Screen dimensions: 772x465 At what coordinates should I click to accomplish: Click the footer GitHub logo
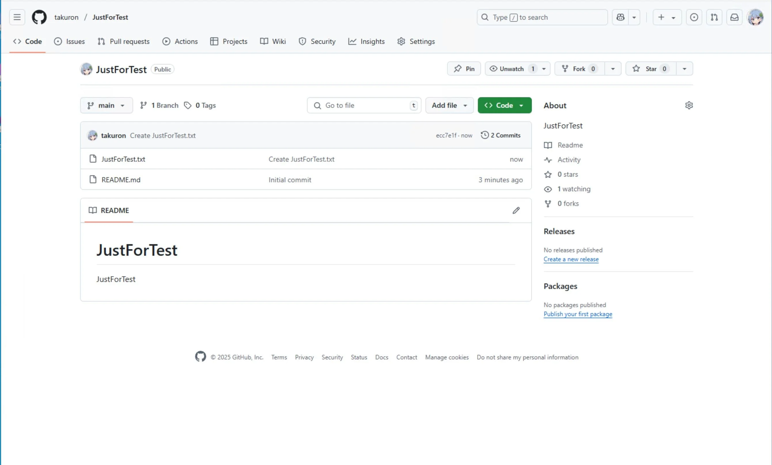[x=200, y=357]
